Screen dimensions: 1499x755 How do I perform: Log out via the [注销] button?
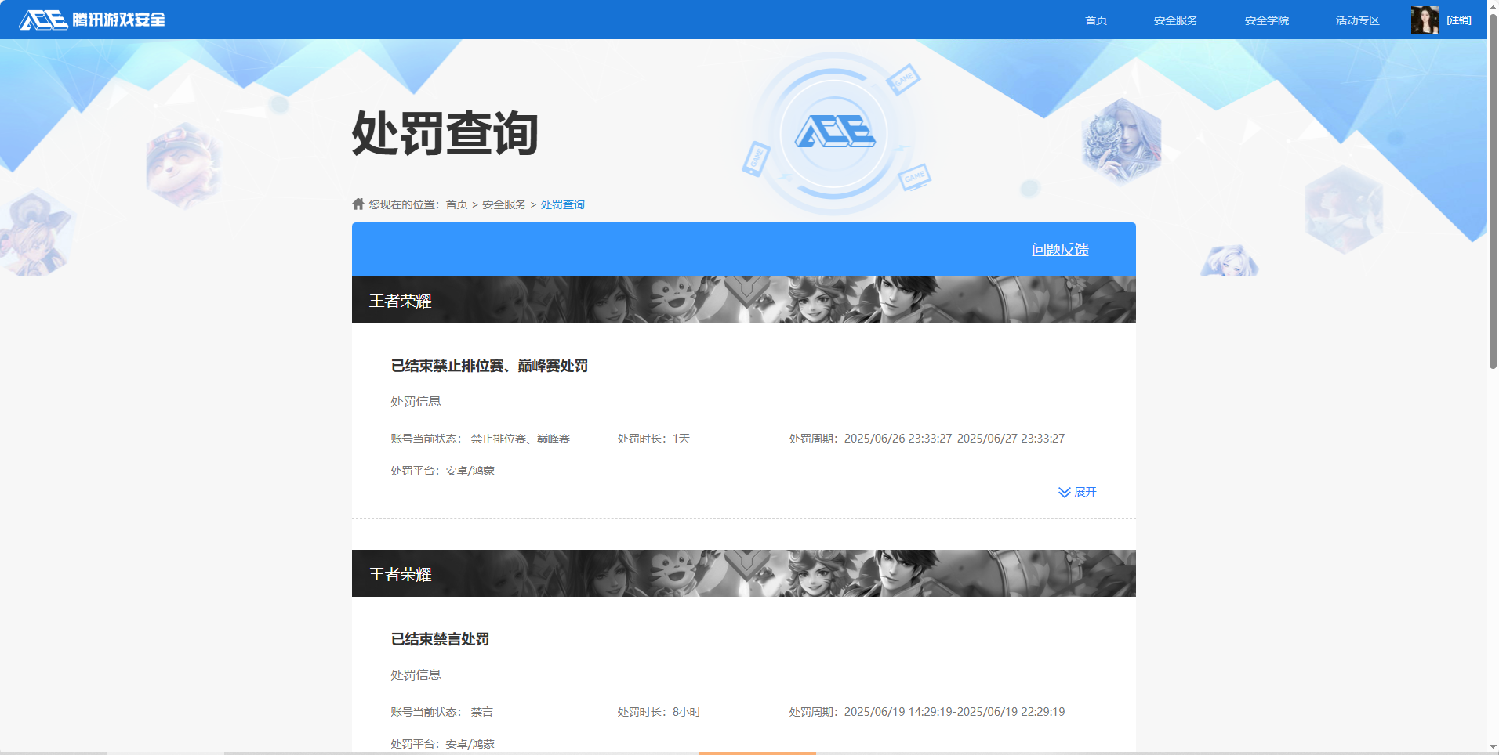tap(1459, 20)
